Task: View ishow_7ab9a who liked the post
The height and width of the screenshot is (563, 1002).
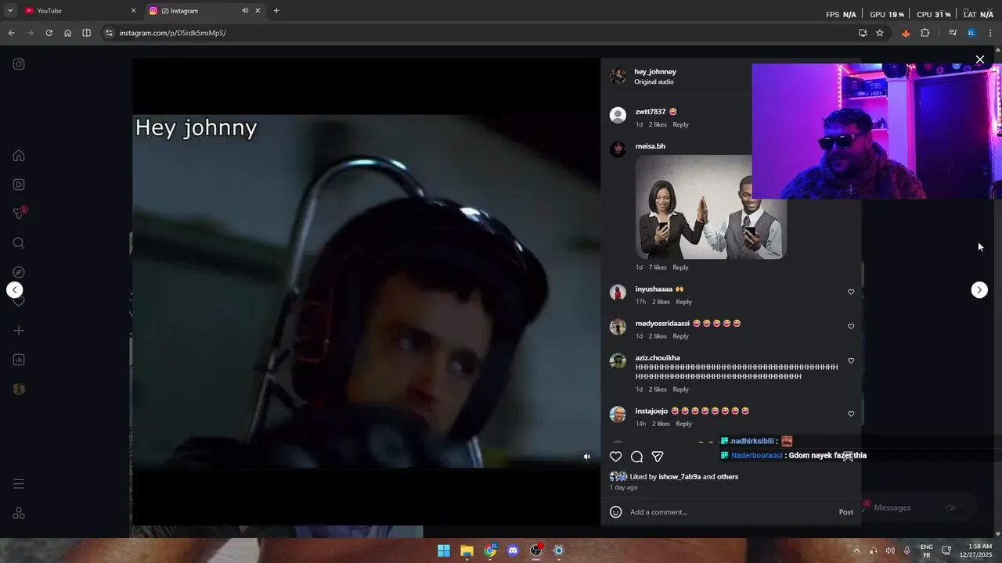Action: pos(679,477)
